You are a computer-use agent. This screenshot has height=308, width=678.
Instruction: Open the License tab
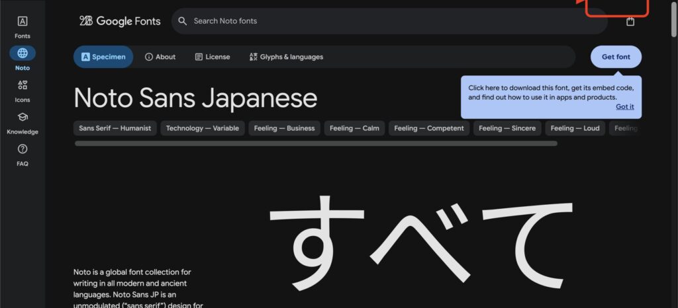[x=213, y=56]
